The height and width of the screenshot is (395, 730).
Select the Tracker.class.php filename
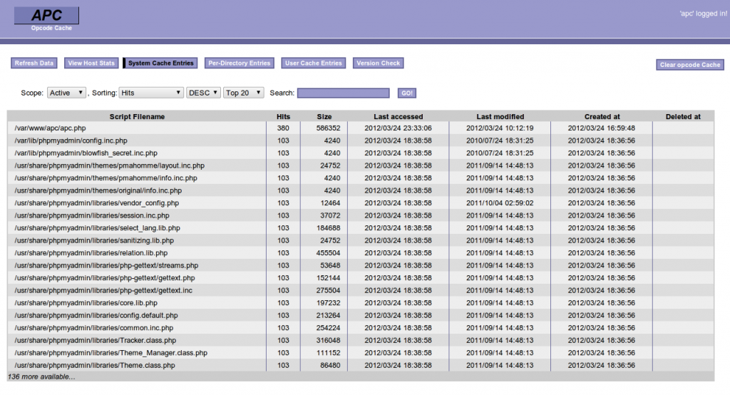96,341
